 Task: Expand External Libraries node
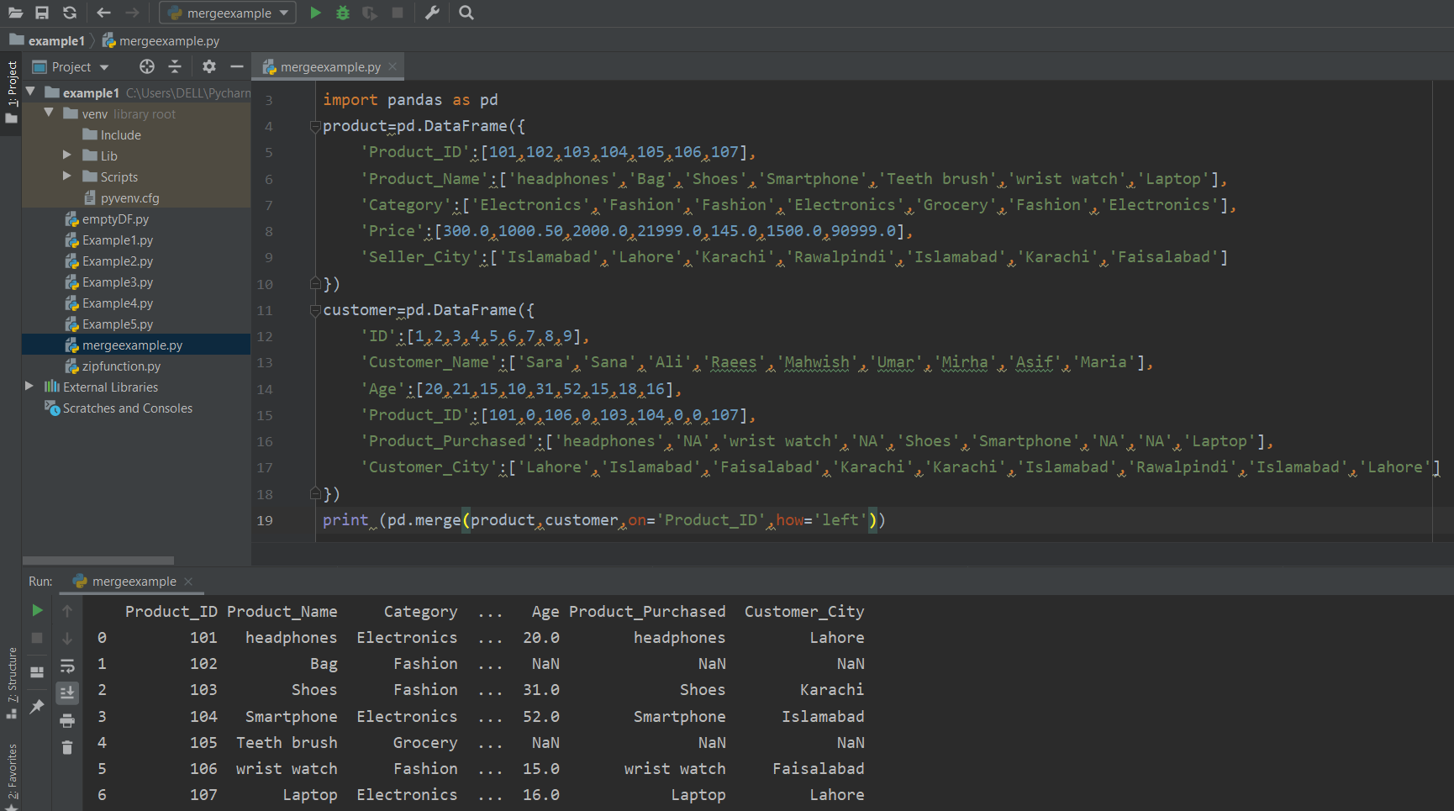point(29,387)
